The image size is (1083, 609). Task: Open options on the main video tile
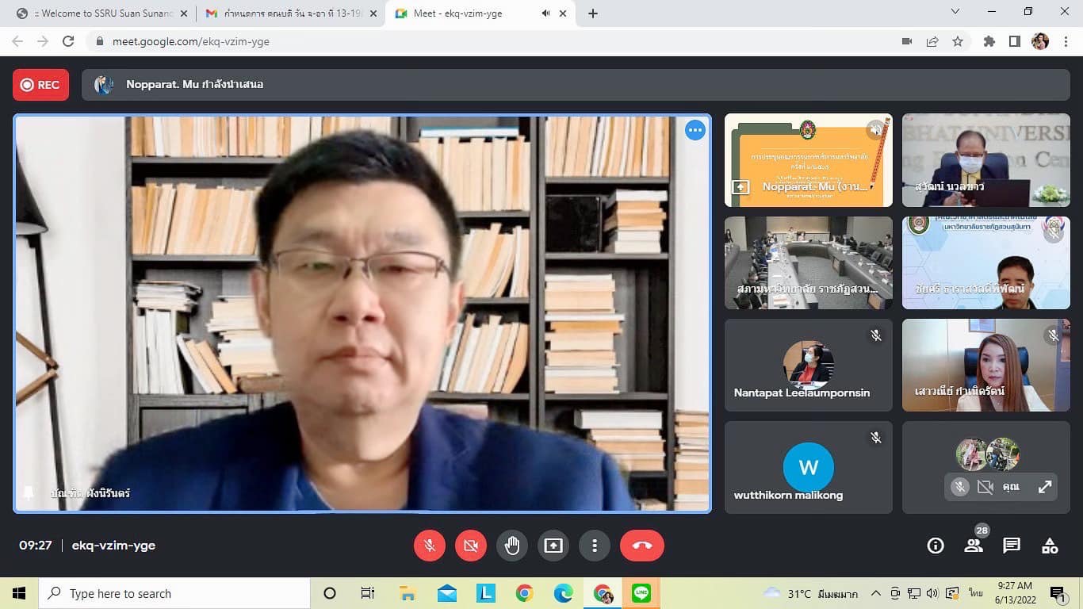pos(695,130)
